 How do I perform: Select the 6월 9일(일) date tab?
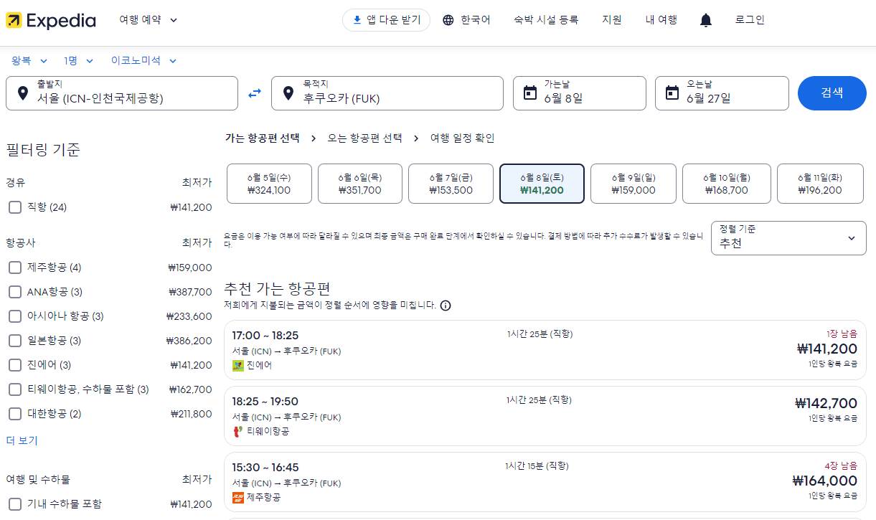634,184
